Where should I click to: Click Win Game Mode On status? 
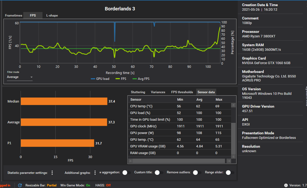(88, 185)
